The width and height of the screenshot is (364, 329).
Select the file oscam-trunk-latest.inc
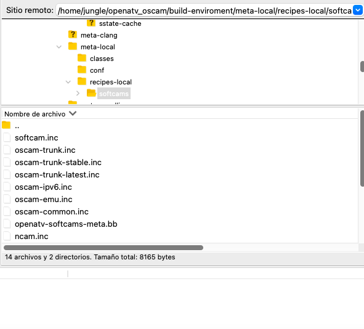(57, 174)
